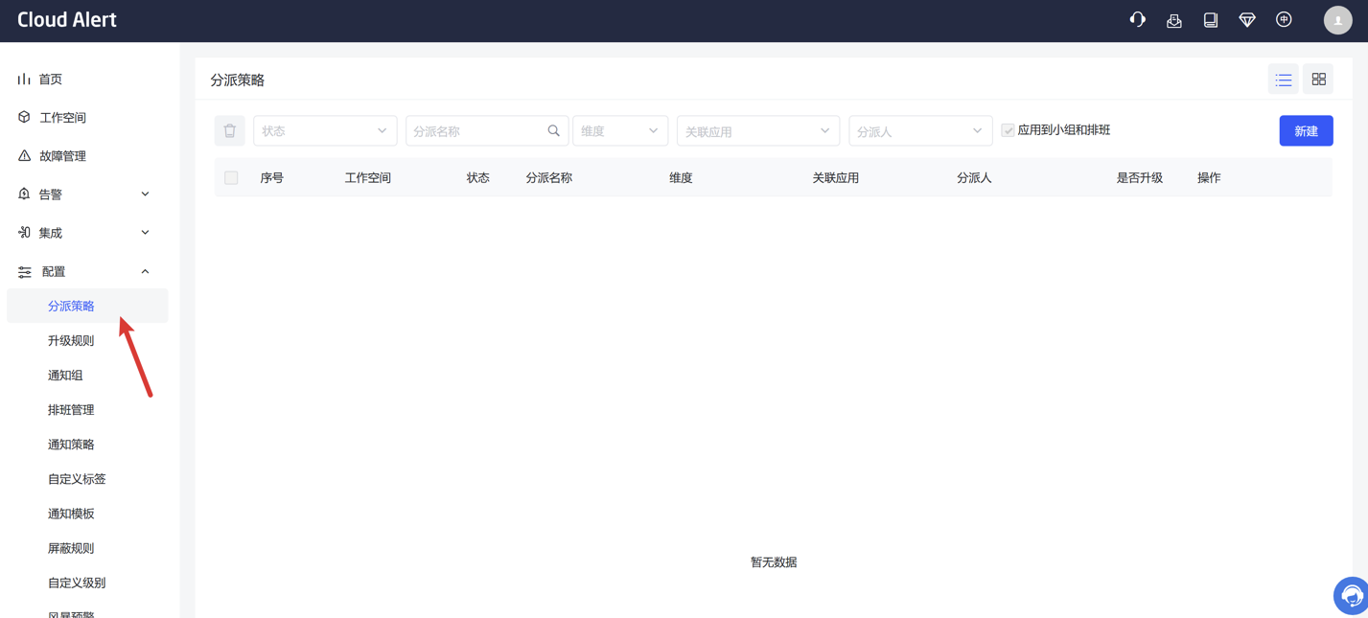1368x618 pixels.
Task: Click the Cloud Alert logo
Action: 67,20
